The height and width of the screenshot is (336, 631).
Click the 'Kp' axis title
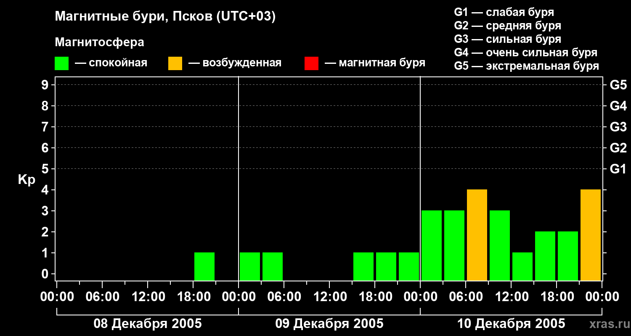pos(27,180)
